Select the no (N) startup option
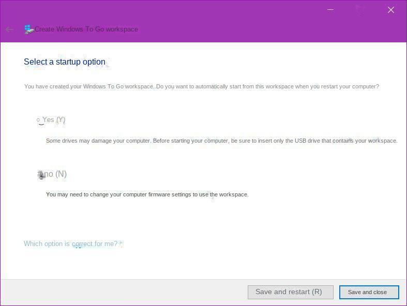 52,174
